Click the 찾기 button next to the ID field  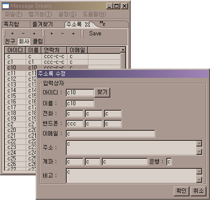point(102,93)
